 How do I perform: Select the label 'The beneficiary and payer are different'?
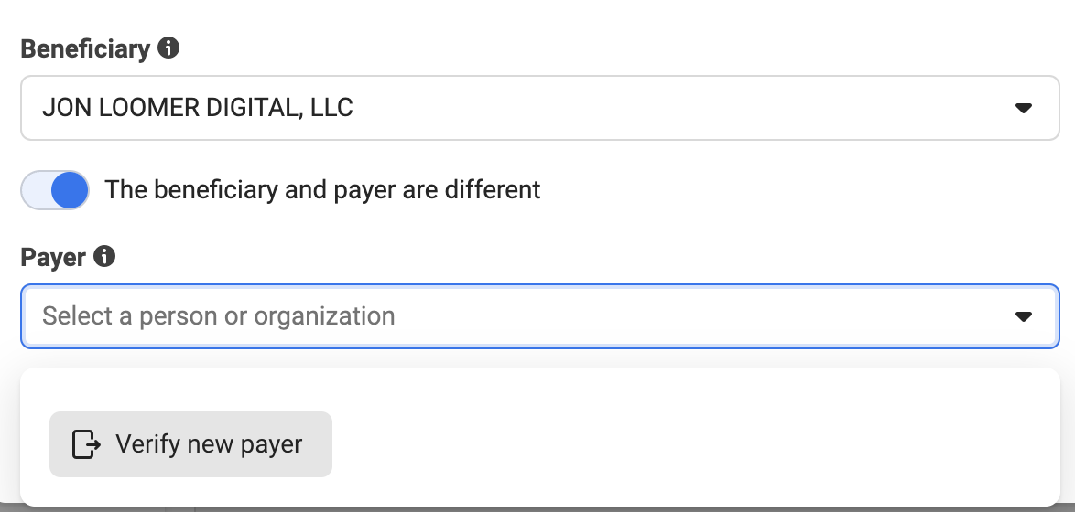322,189
